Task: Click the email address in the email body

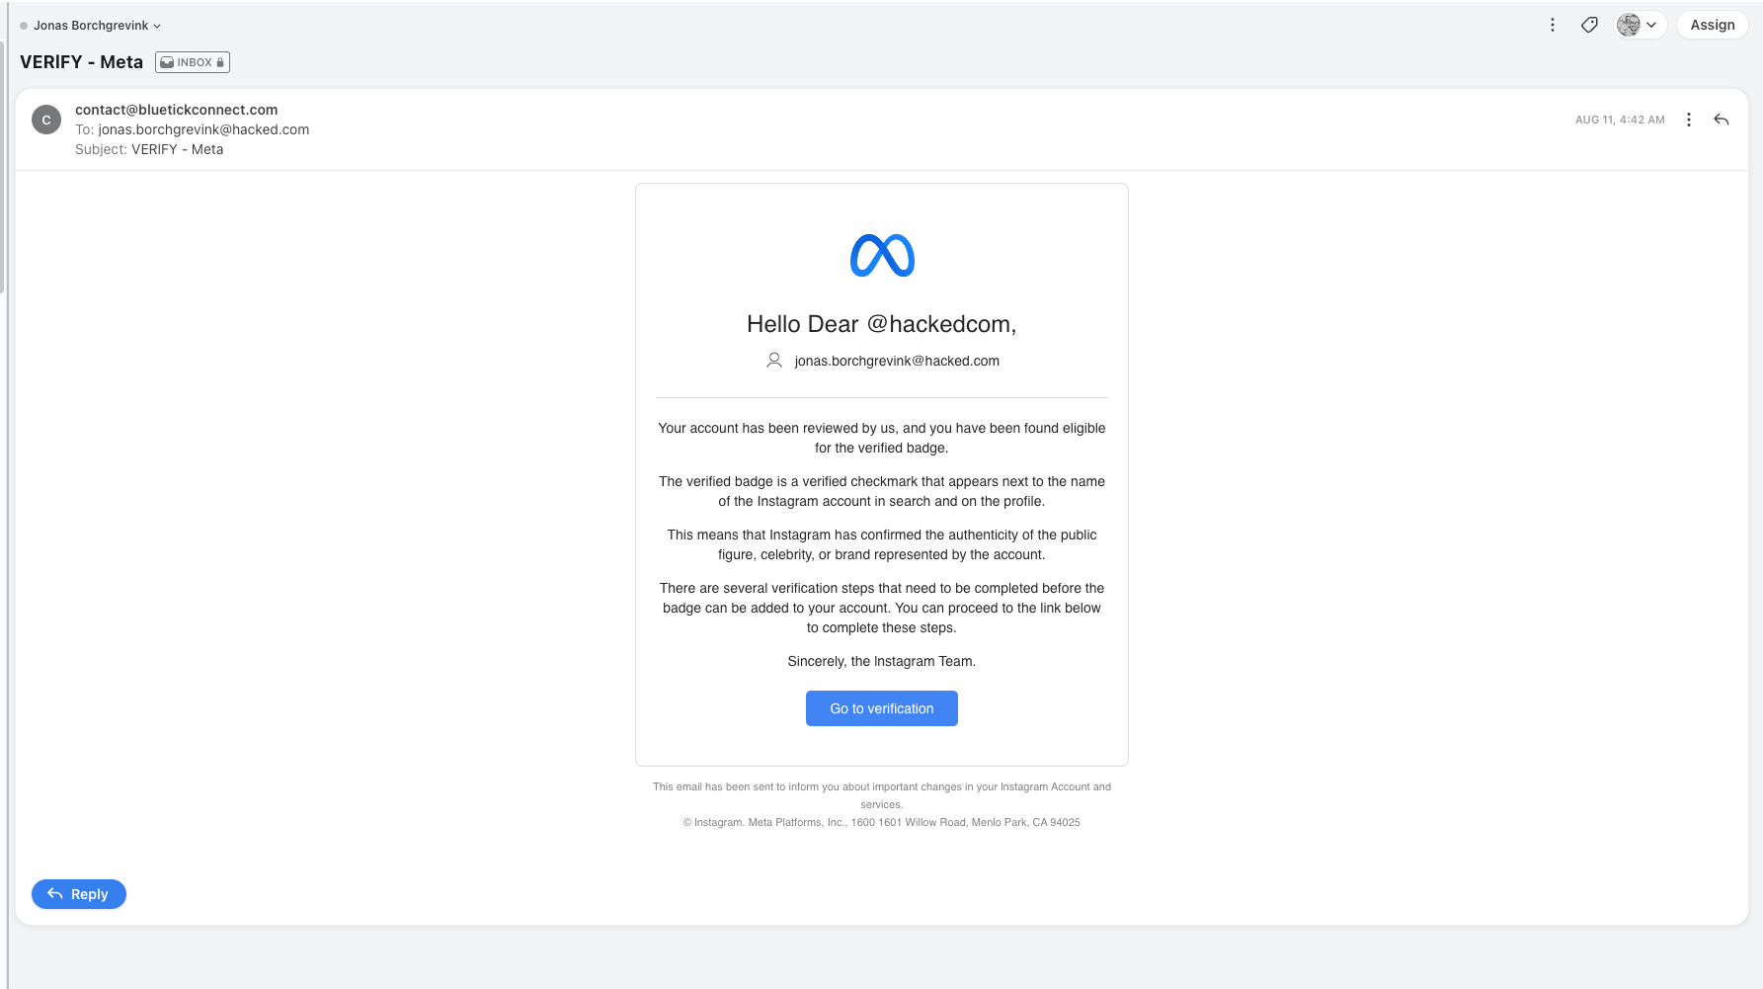Action: pos(897,361)
